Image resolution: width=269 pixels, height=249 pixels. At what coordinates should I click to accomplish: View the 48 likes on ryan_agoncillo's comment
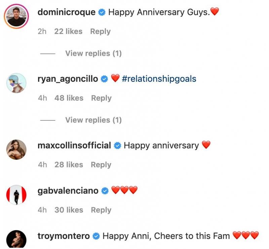pyautogui.click(x=69, y=98)
